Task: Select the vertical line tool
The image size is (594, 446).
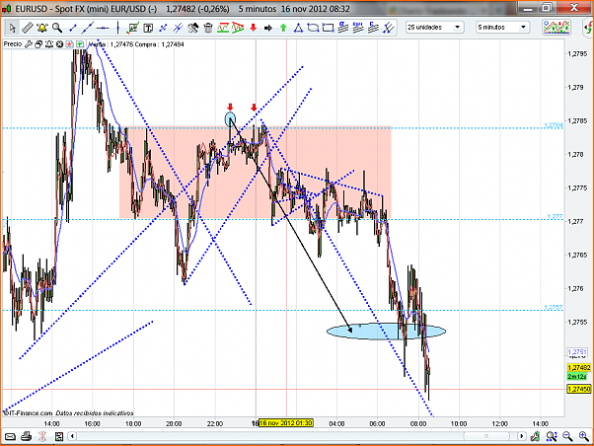Action: point(117,28)
